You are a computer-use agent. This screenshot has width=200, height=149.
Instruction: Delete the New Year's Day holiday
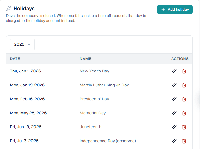coord(184,71)
